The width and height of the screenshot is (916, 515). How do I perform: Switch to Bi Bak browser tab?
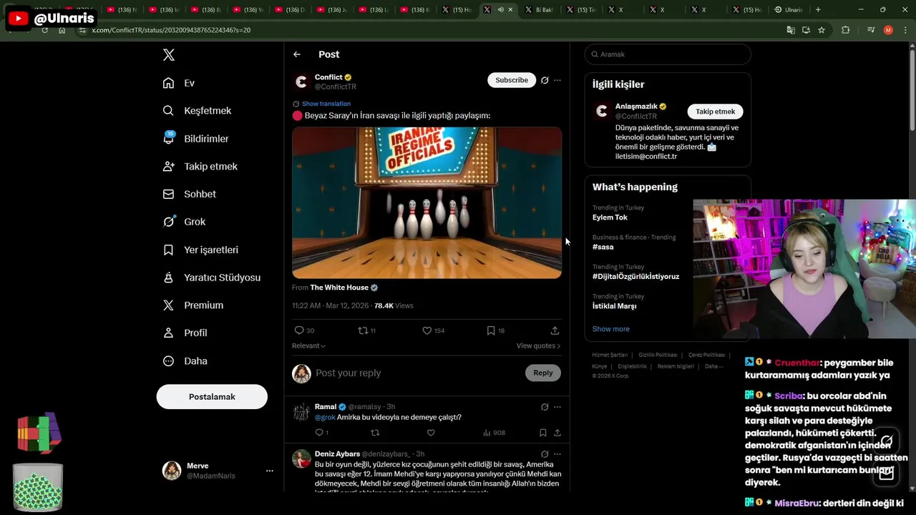(540, 10)
